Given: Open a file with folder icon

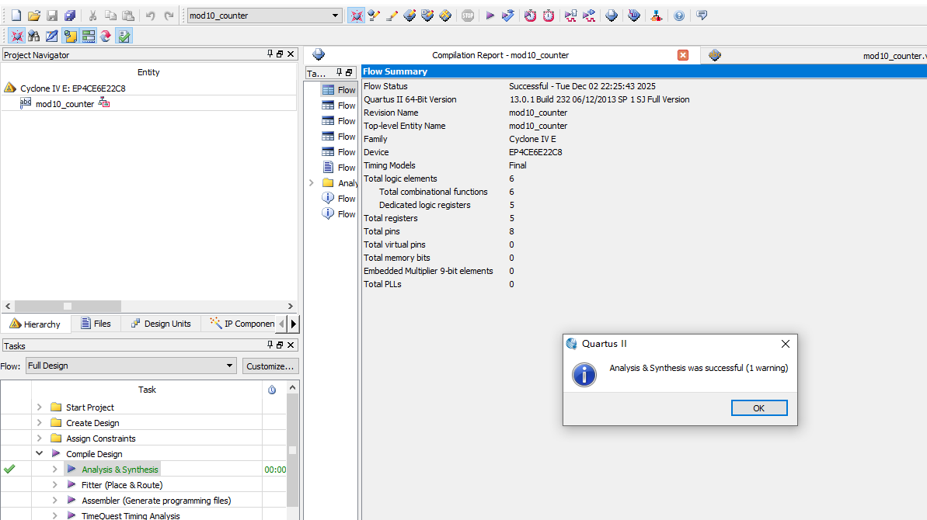Looking at the screenshot, I should pyautogui.click(x=34, y=16).
